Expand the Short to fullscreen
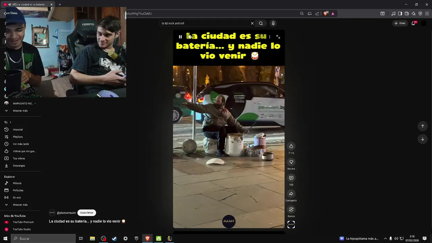Image resolution: width=432 pixels, height=243 pixels. tap(278, 37)
